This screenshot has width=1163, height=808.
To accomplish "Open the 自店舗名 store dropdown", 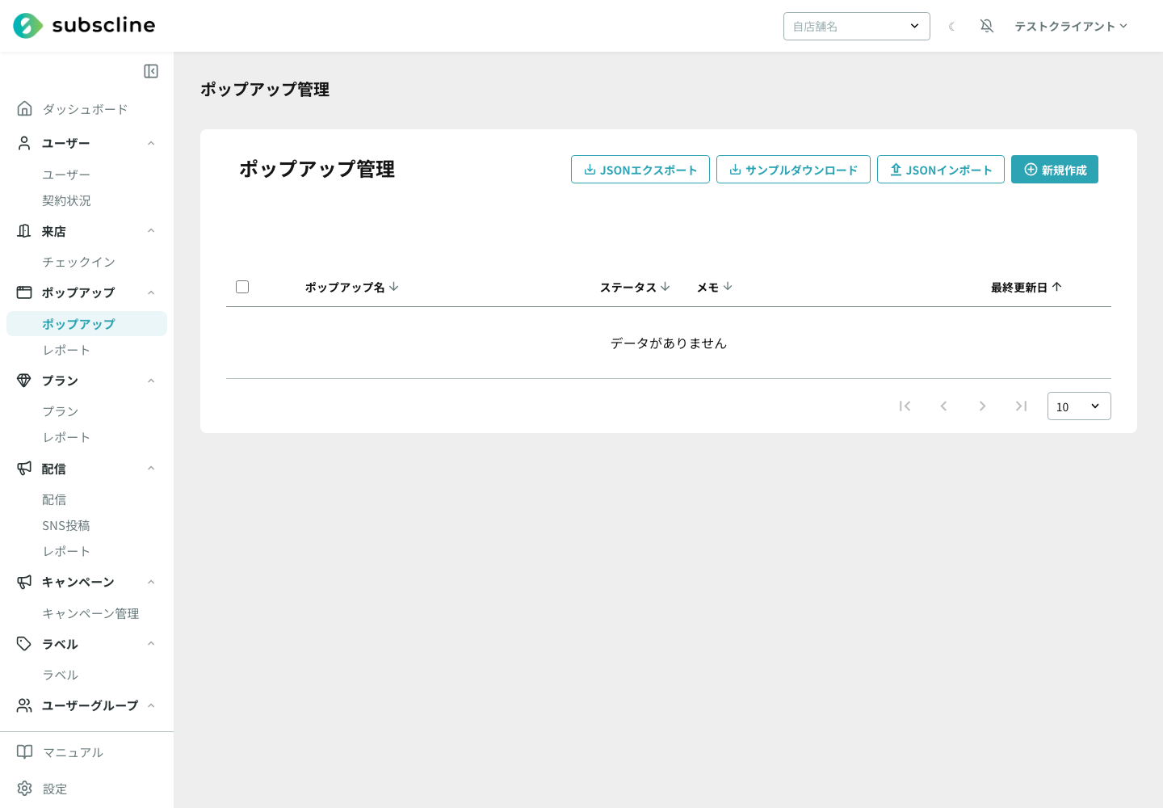I will pyautogui.click(x=857, y=26).
